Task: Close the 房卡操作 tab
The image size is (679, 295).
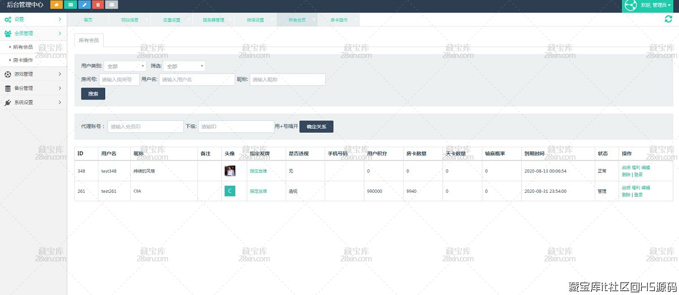Action: (355, 19)
